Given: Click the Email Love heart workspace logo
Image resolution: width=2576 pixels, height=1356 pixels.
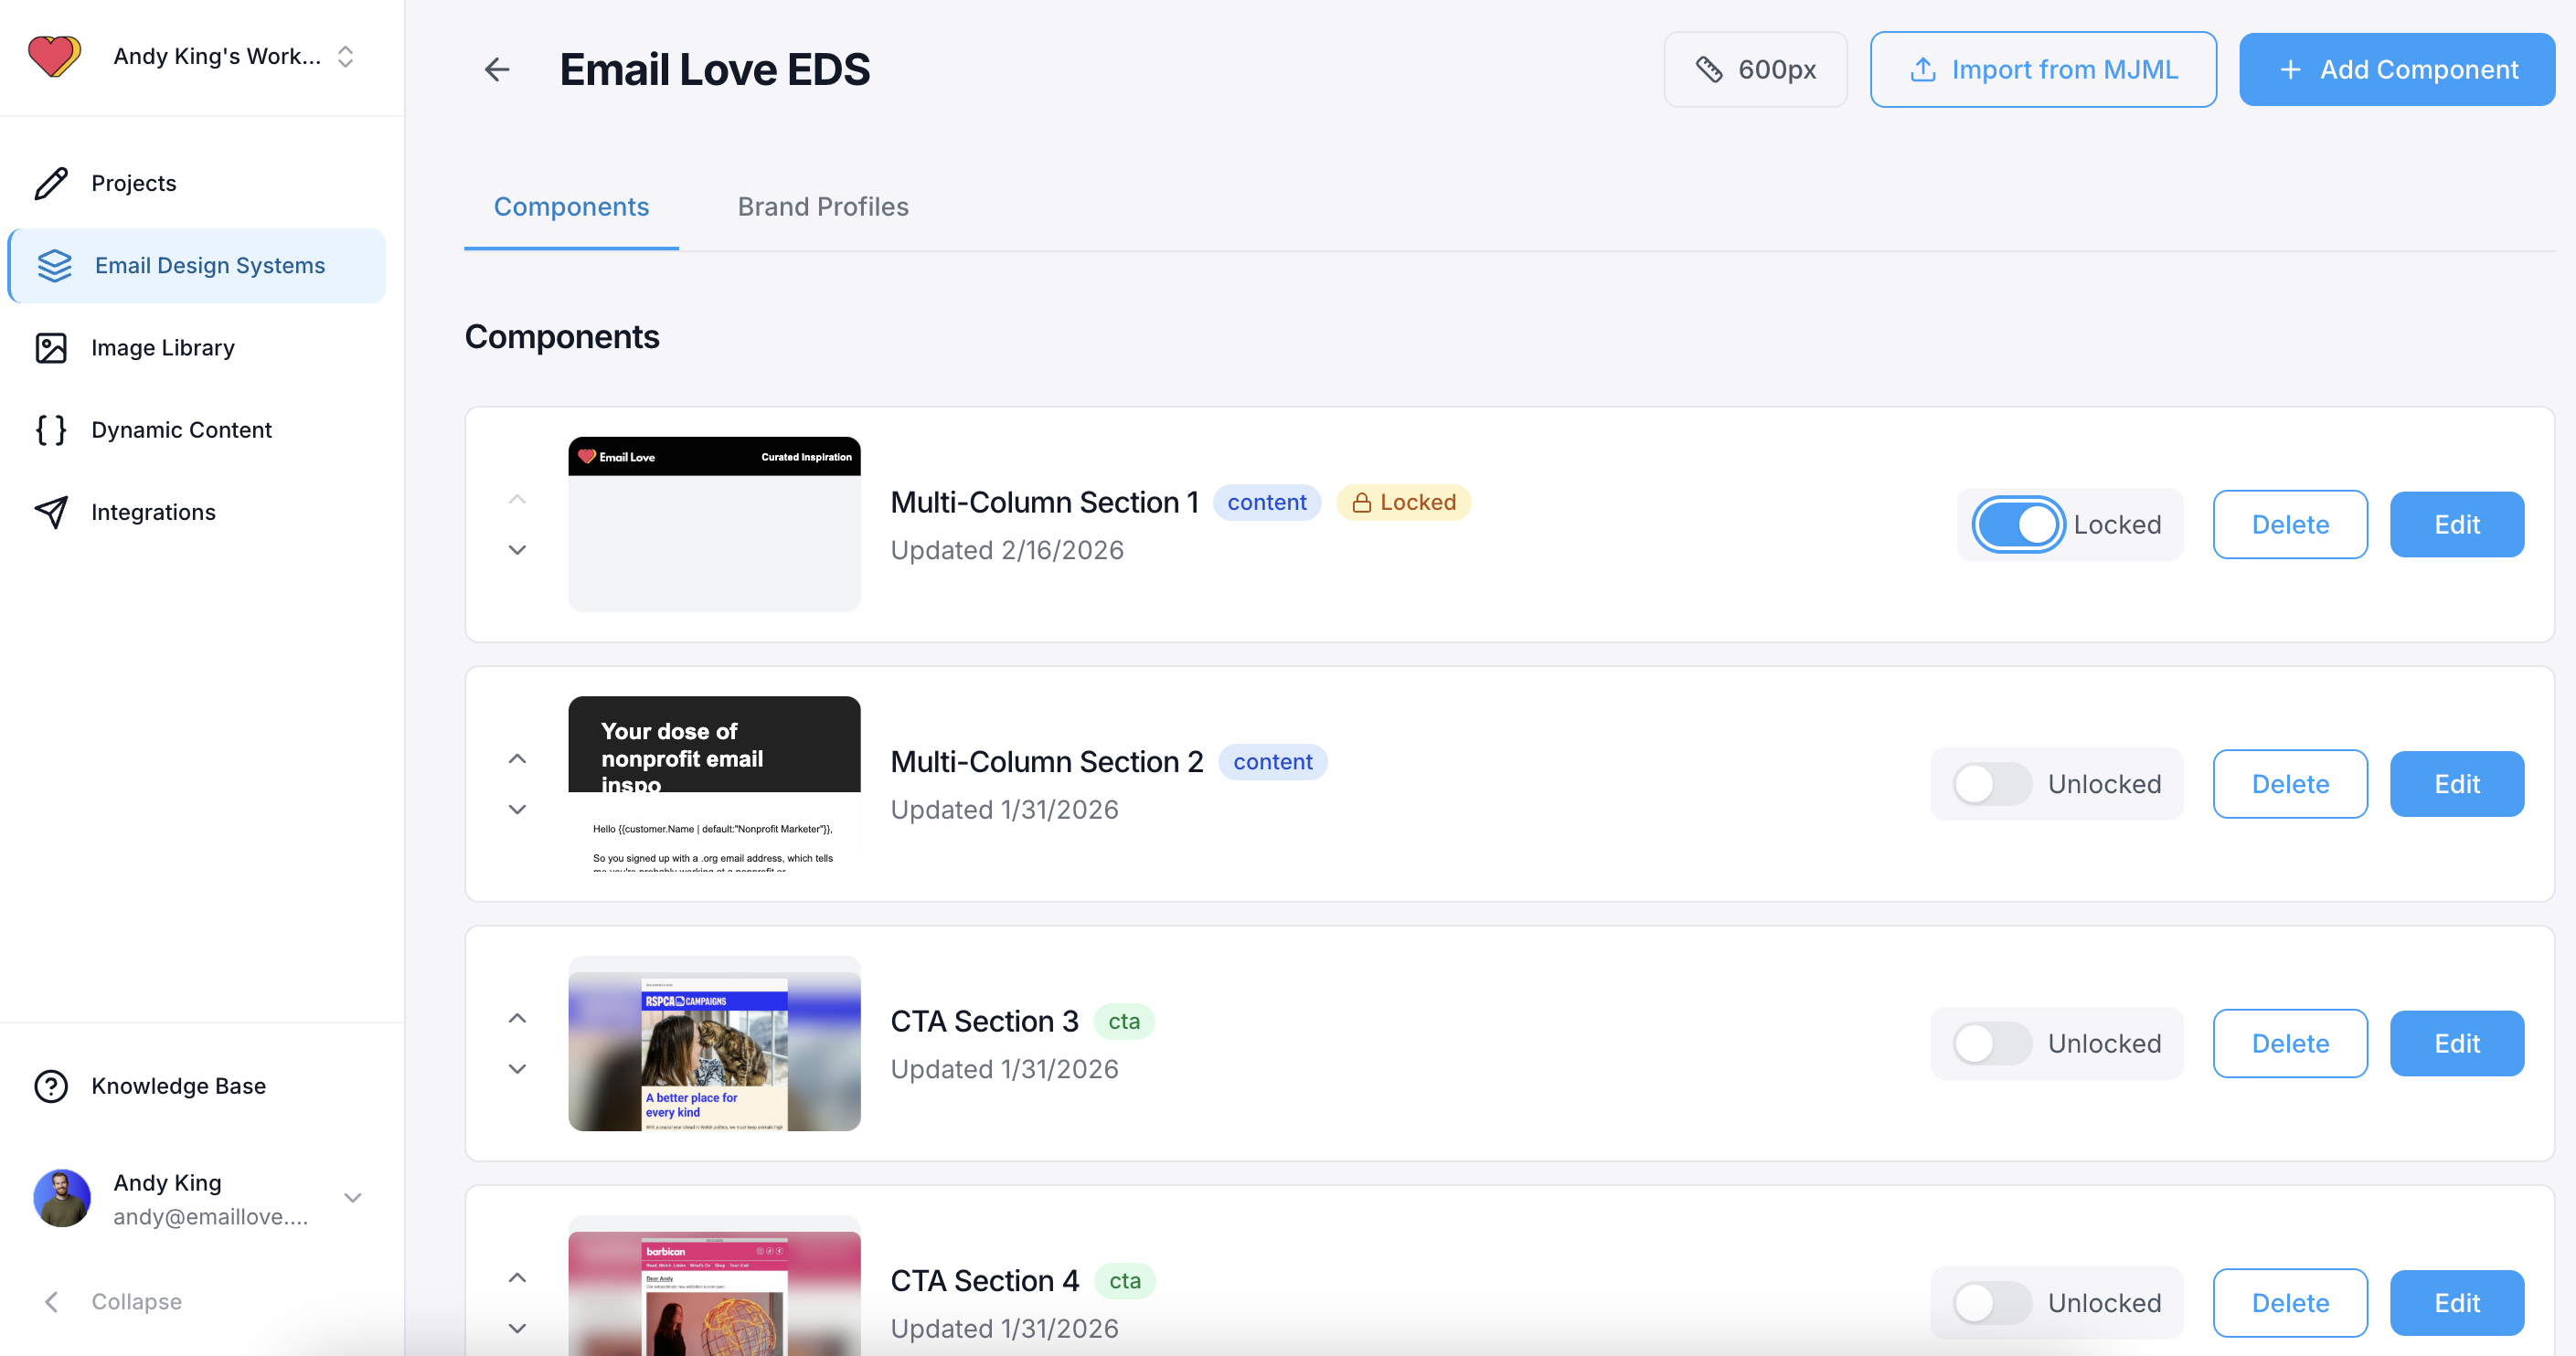Looking at the screenshot, I should [x=55, y=56].
